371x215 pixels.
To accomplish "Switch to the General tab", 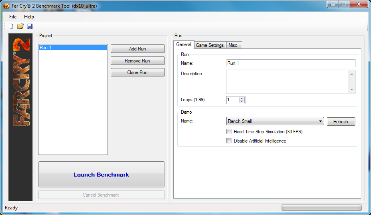I will pyautogui.click(x=184, y=44).
